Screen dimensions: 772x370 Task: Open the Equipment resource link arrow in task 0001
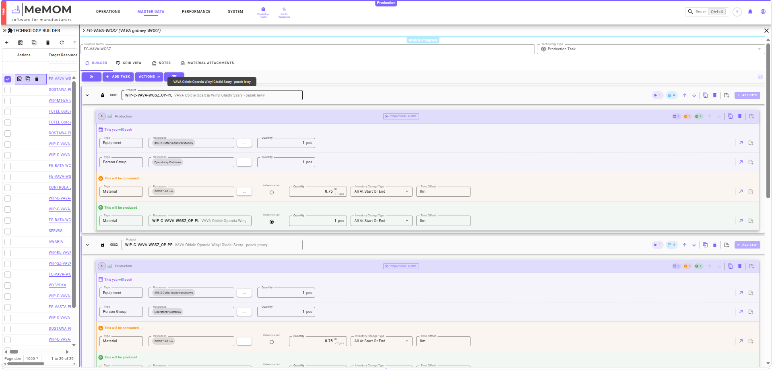click(x=741, y=143)
